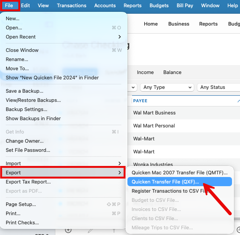Image resolution: width=240 pixels, height=235 pixels.
Task: Select Set File Password...
Action: [63, 150]
